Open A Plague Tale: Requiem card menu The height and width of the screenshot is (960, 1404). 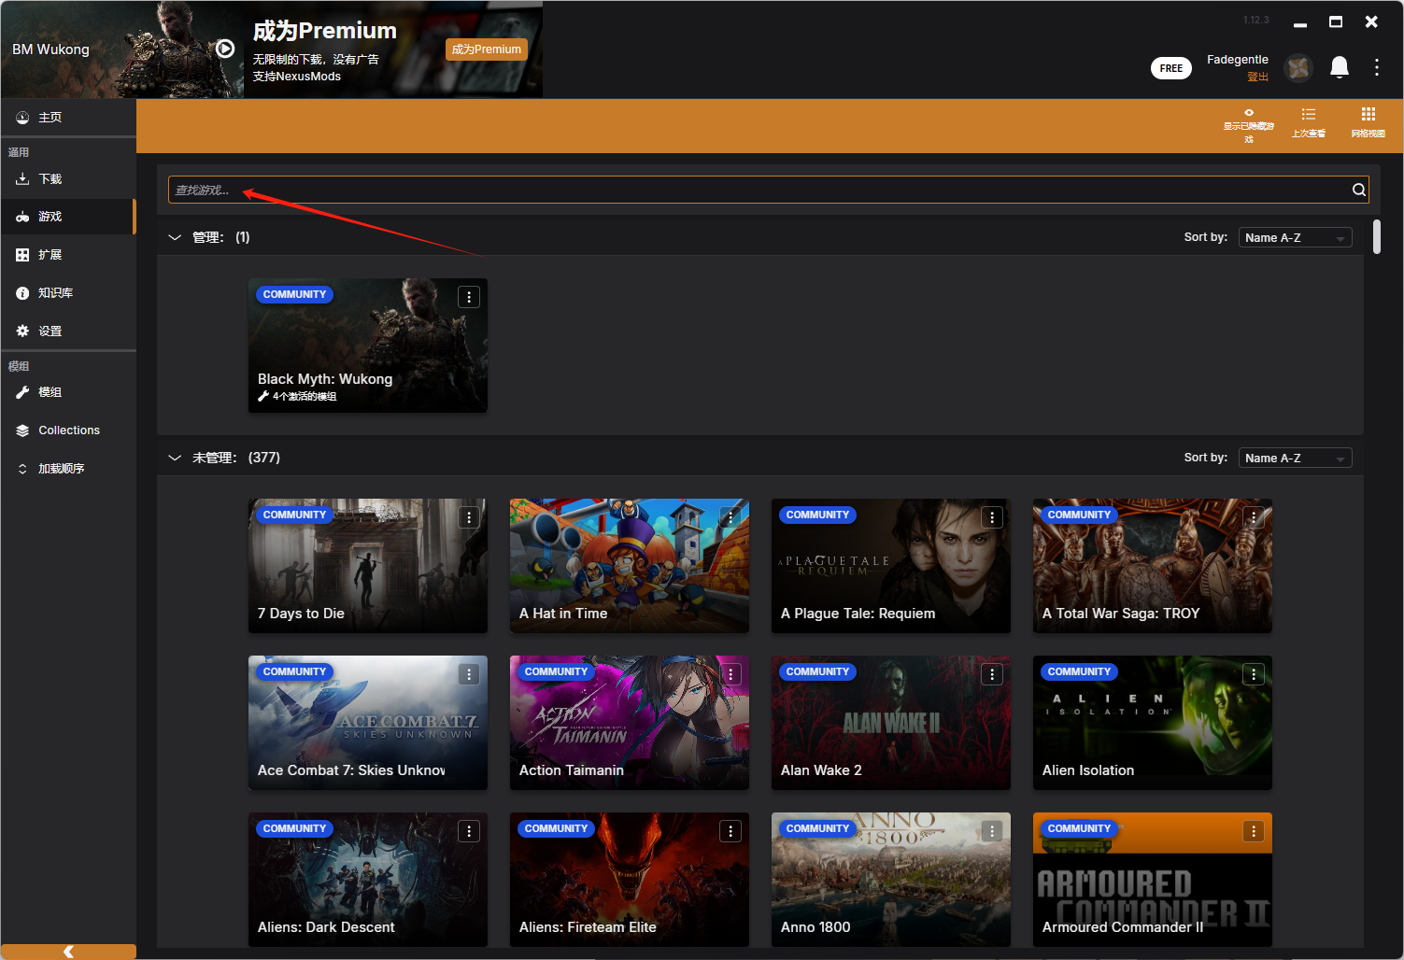[992, 517]
